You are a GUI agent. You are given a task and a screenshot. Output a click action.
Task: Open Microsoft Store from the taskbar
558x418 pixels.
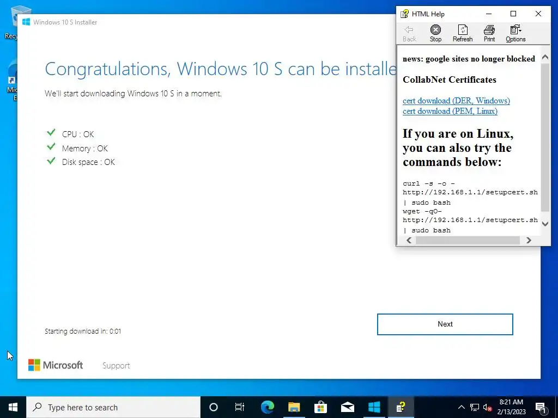coord(320,407)
